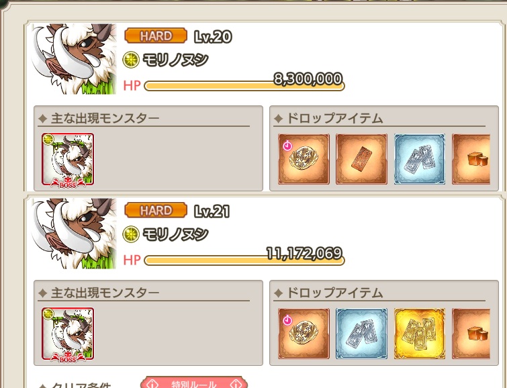Click the Lv.20 Morinonushi boss portrait
The width and height of the screenshot is (507, 388).
74,59
